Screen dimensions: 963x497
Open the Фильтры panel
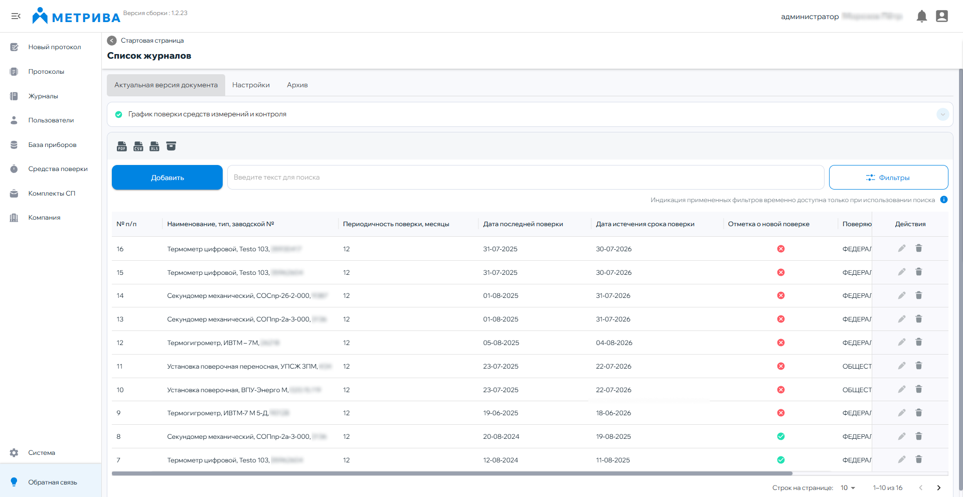click(x=888, y=178)
